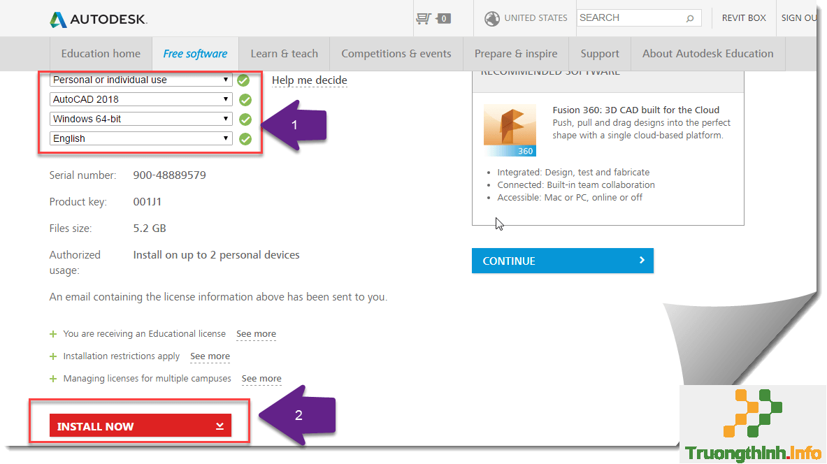The width and height of the screenshot is (827, 464).
Task: Click the product key 001J1
Action: coord(147,202)
